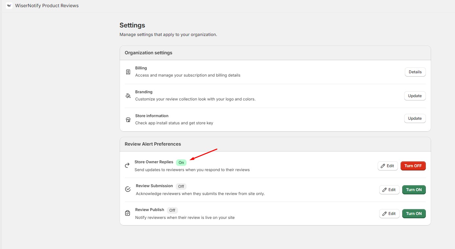Click the green On status badge

pos(181,163)
